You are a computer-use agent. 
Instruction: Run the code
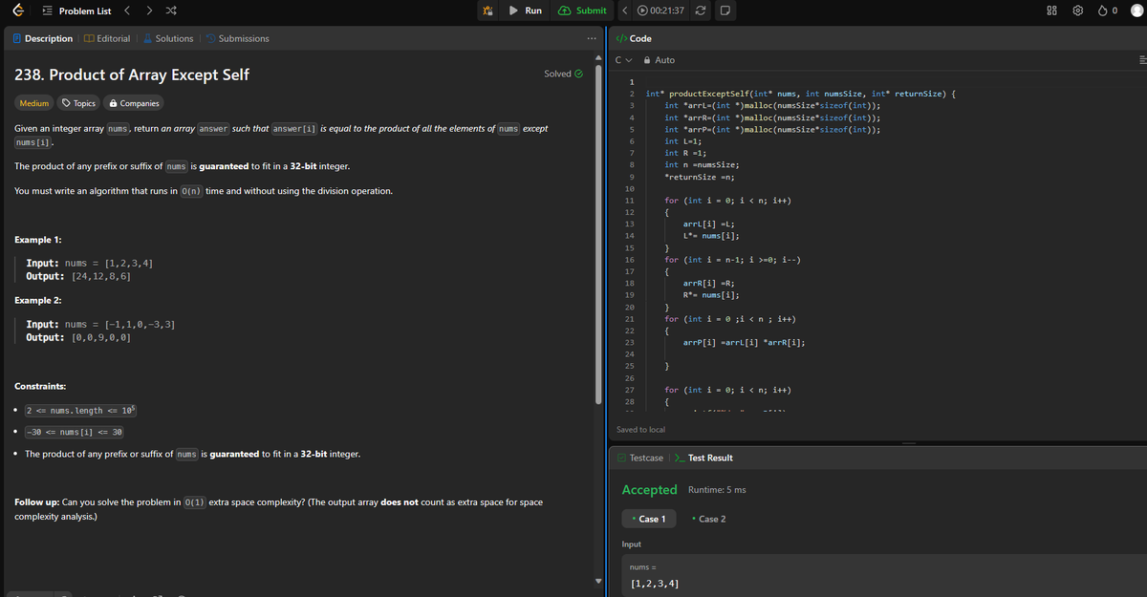(525, 11)
